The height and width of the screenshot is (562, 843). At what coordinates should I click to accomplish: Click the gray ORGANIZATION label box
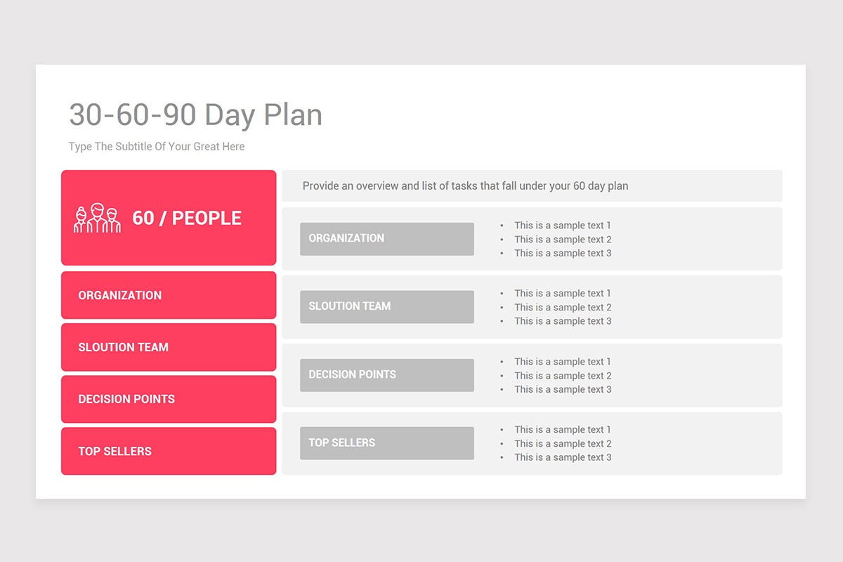(x=387, y=239)
